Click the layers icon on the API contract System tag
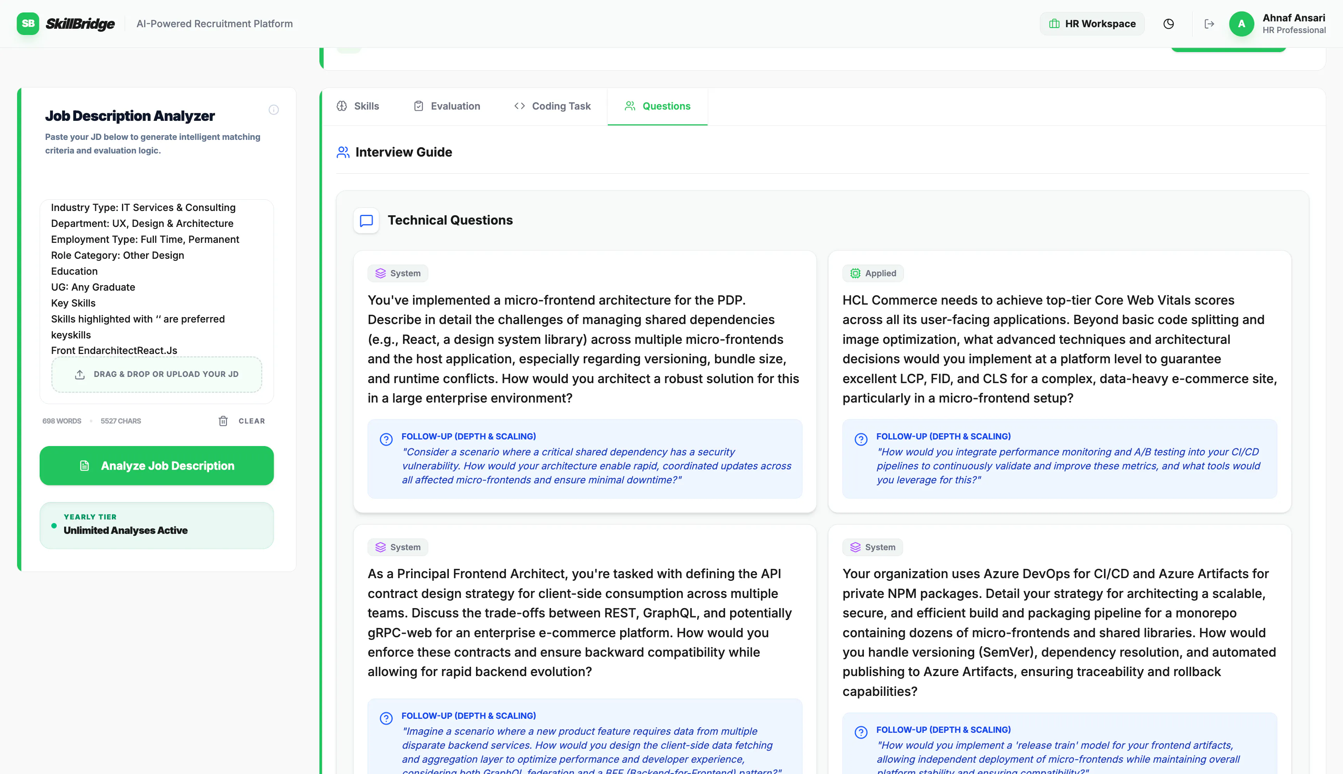 [380, 547]
